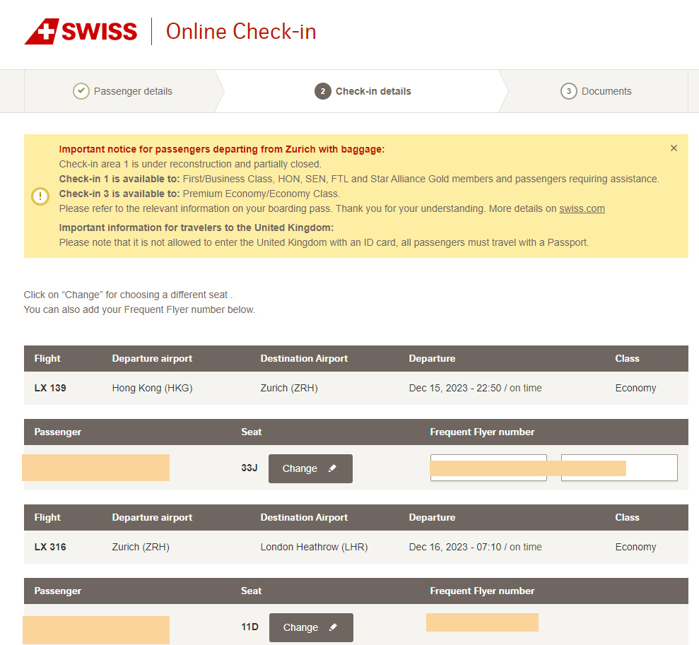Click the step 2 number badge

pyautogui.click(x=322, y=91)
